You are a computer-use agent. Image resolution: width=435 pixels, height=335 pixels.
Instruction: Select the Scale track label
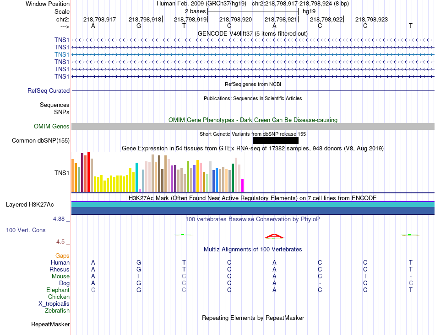[62, 11]
